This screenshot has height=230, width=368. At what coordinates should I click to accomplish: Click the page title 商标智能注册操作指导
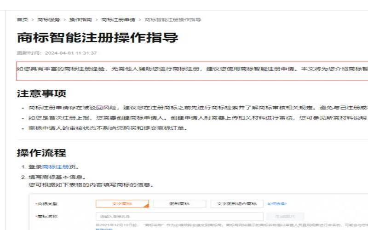pos(98,38)
